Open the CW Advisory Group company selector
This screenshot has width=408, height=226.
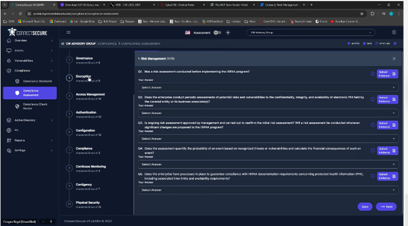click(311, 32)
